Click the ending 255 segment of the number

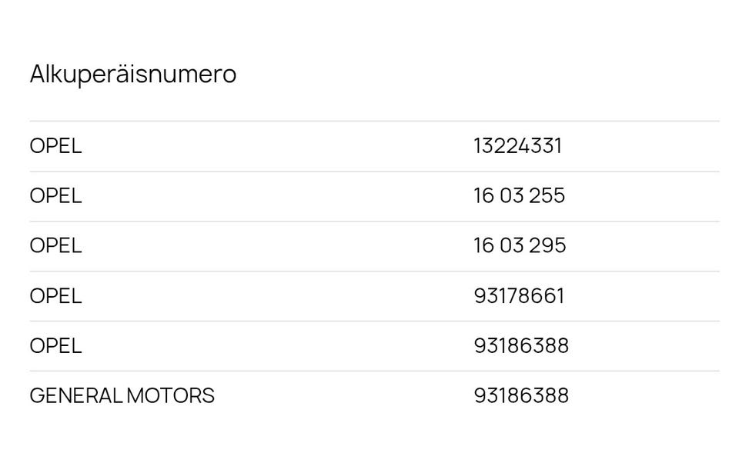click(x=547, y=196)
